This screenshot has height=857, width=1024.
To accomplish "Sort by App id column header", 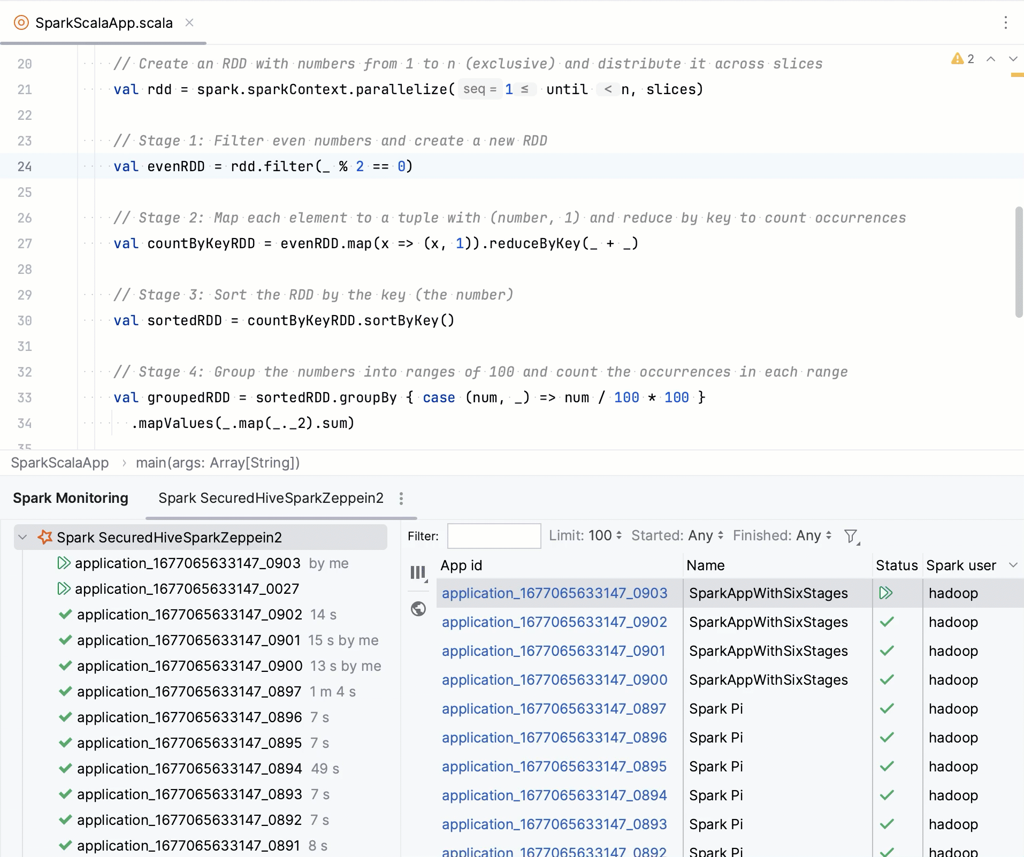I will (461, 565).
